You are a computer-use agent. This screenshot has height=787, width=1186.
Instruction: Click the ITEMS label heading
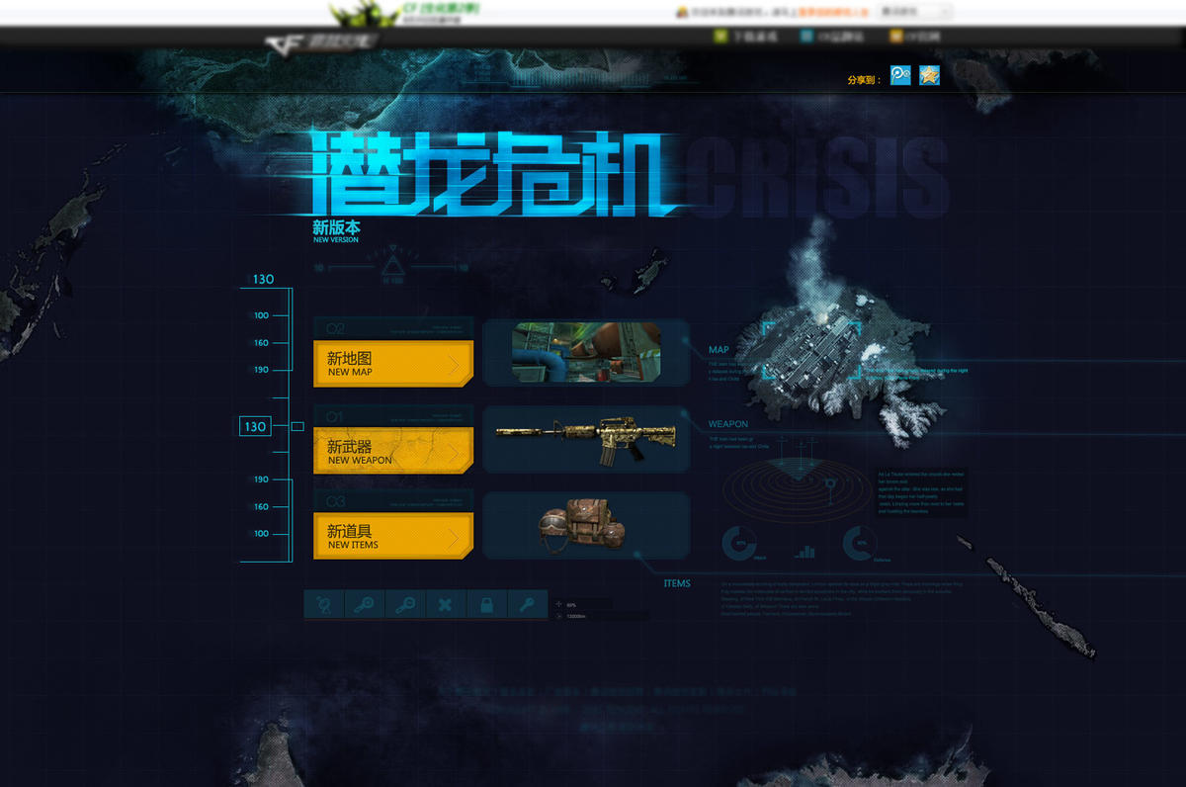point(677,583)
